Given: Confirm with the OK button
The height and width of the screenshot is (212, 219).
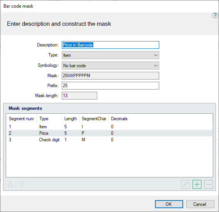Looking at the screenshot, I should tap(169, 204).
